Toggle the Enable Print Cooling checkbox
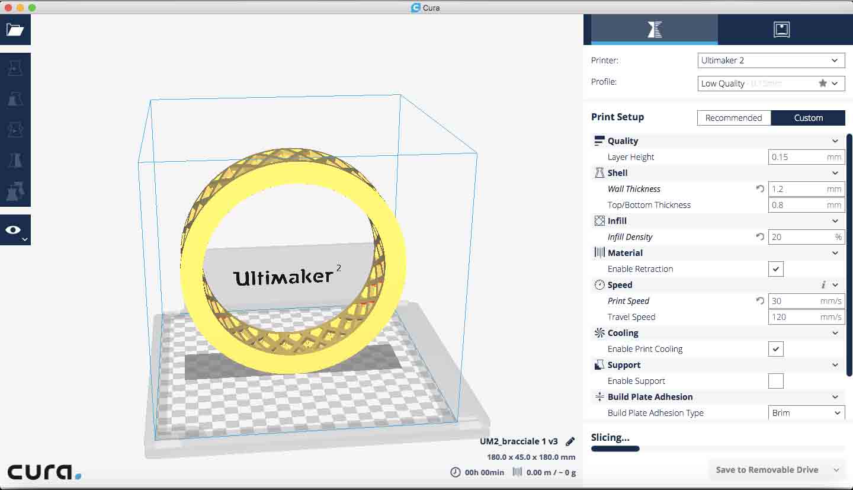 click(776, 349)
